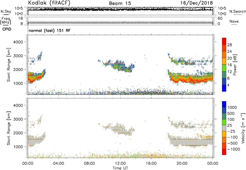The height and width of the screenshot is (170, 246).
Task: Select the "CPID" row label
Action: click(7, 29)
